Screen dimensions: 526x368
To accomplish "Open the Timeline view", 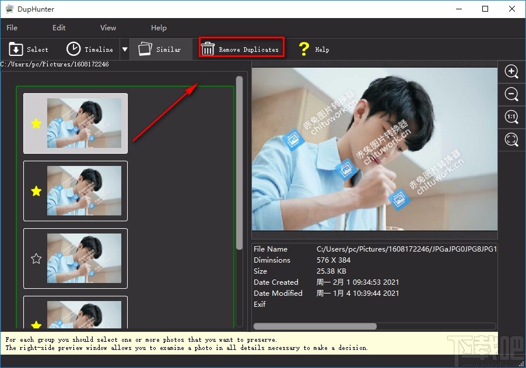I will pyautogui.click(x=73, y=49).
